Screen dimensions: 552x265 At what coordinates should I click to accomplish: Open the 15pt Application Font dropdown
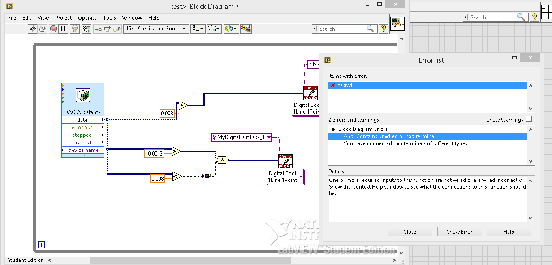pyautogui.click(x=156, y=29)
